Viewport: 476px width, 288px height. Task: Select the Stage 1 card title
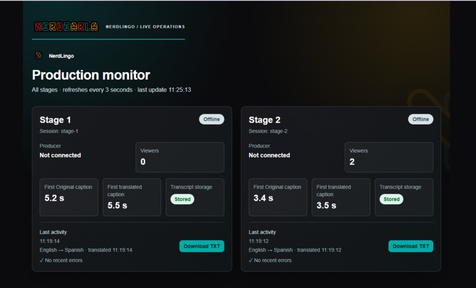pos(56,120)
